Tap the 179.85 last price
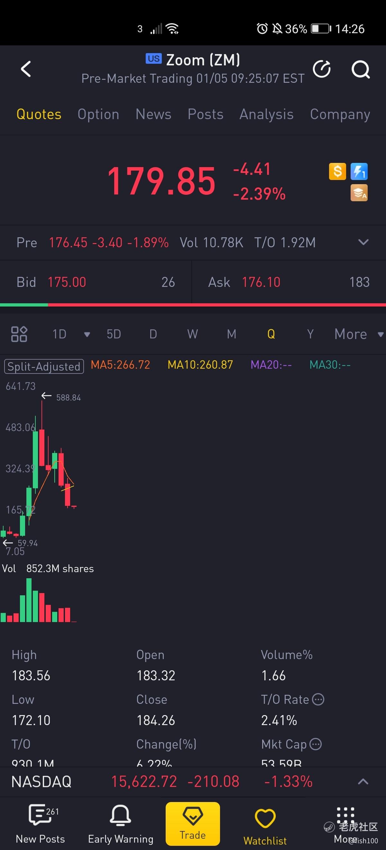The width and height of the screenshot is (386, 850). click(161, 181)
